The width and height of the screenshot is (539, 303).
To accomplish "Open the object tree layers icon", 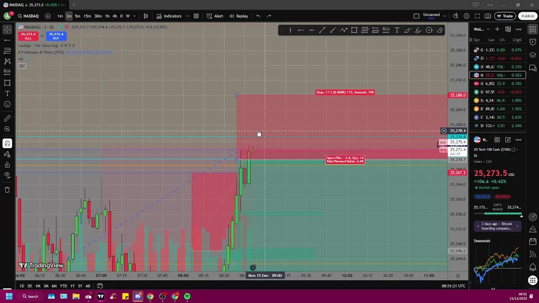I will point(533,55).
